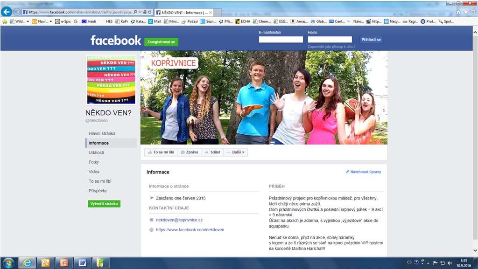Open the Windows Start button
This screenshot has height=269, width=478.
[8, 262]
